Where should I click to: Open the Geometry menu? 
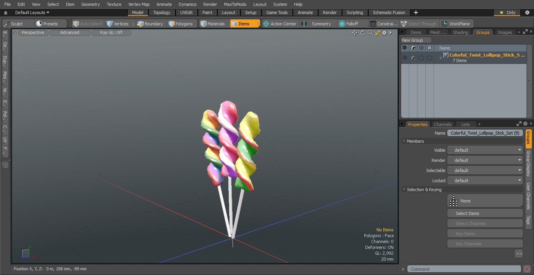coord(90,4)
